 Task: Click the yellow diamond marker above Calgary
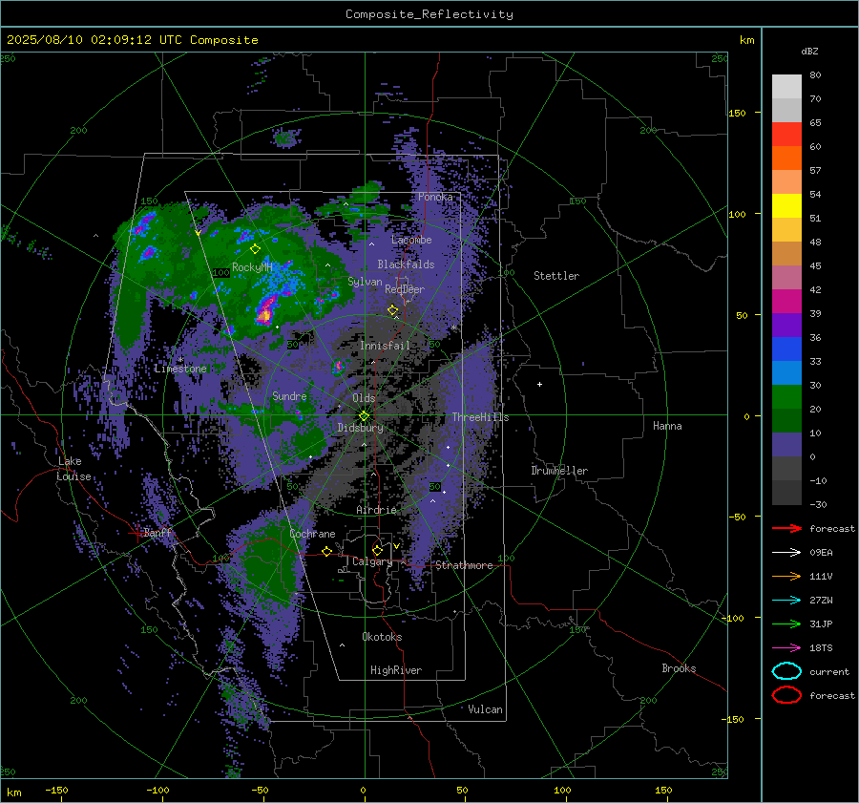point(377,550)
